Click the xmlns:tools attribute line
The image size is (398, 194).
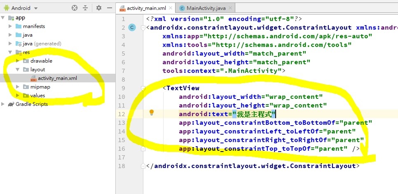coord(257,44)
